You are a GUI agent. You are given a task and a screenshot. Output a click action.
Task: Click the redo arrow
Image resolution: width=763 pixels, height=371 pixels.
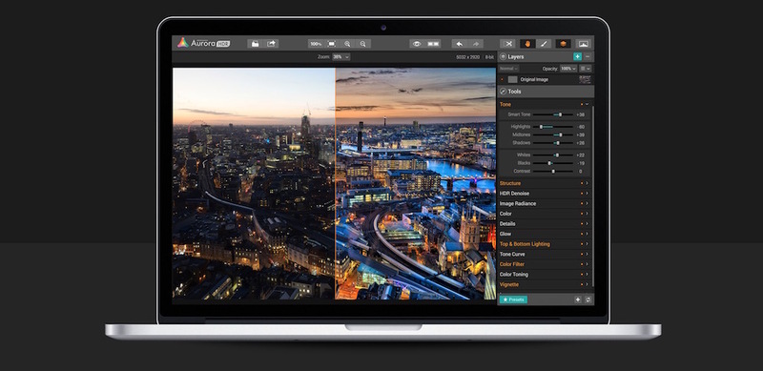tap(475, 44)
